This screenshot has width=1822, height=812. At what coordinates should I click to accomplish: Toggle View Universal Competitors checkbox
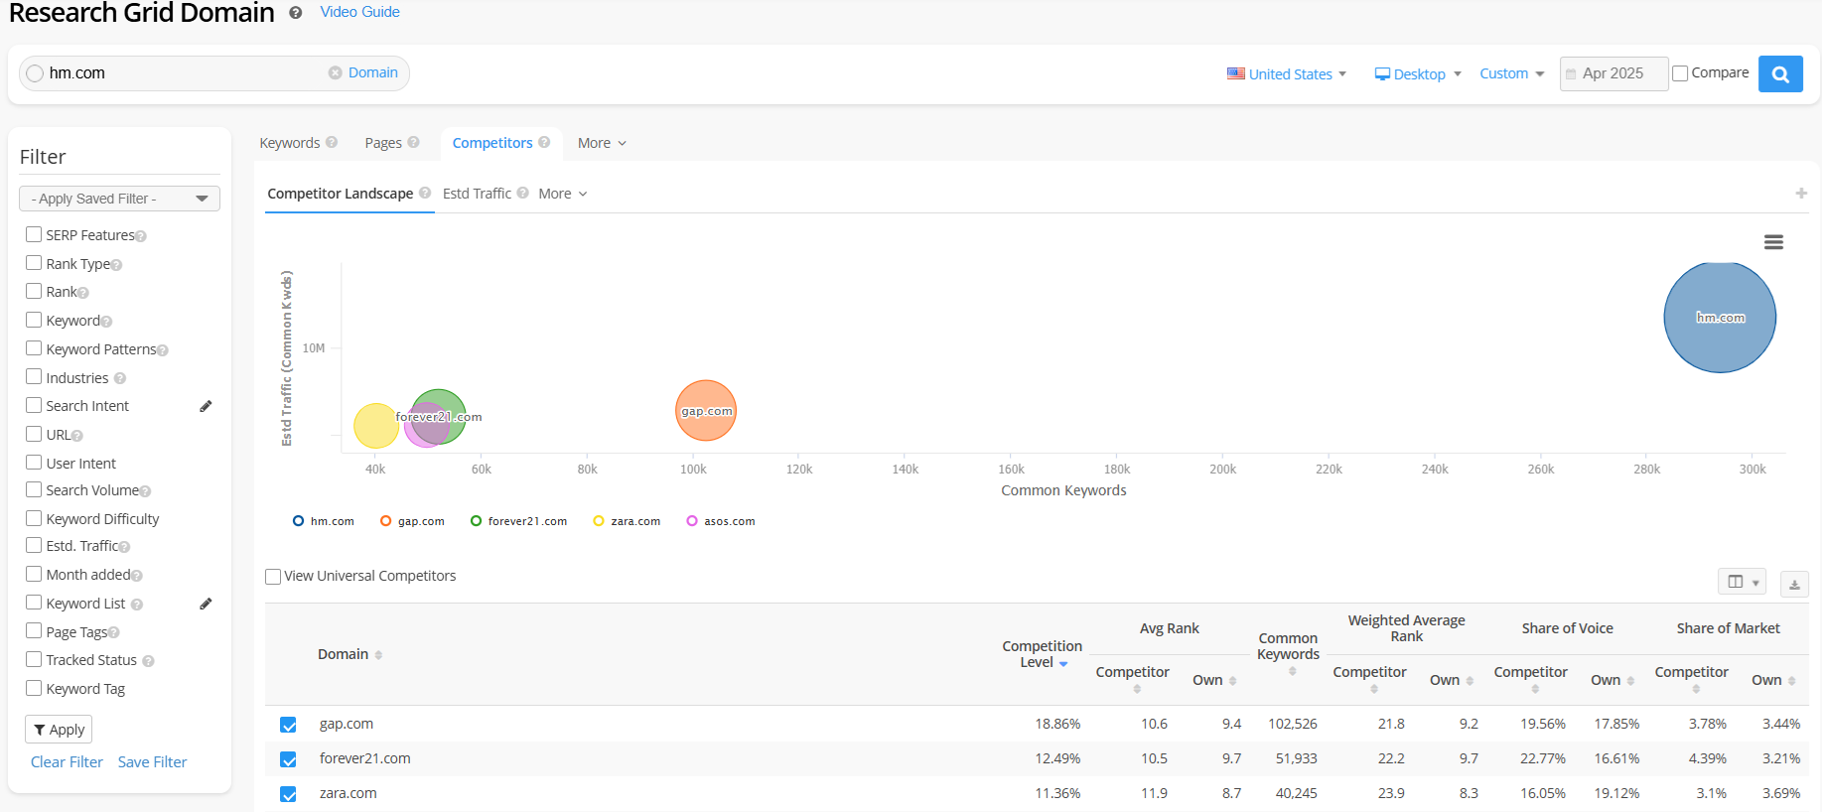[x=273, y=577]
